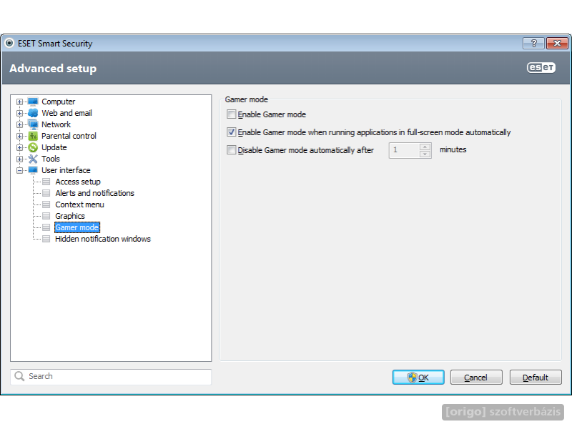Click the Alerts and notifications page icon
The height and width of the screenshot is (429, 572).
pos(46,193)
